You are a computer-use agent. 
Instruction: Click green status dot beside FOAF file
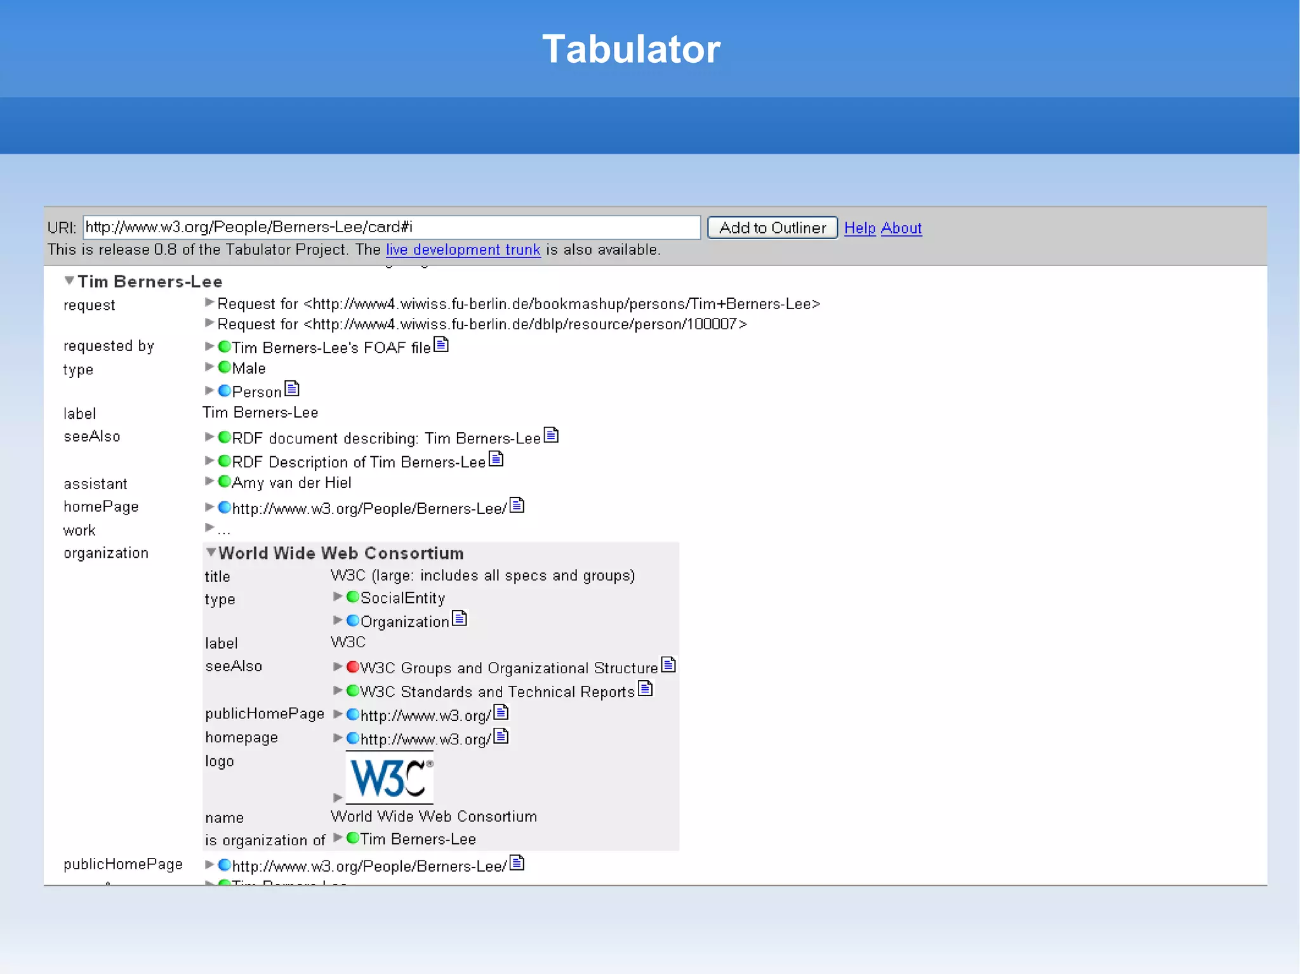click(224, 346)
